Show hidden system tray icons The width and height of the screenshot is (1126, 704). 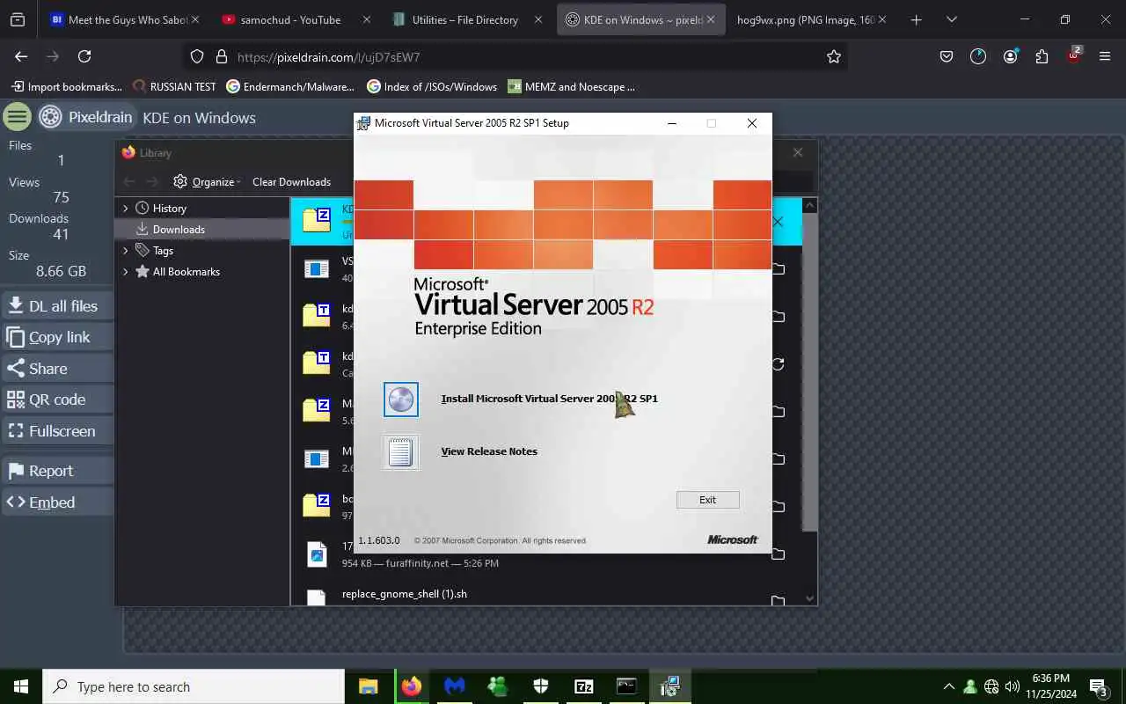click(948, 686)
